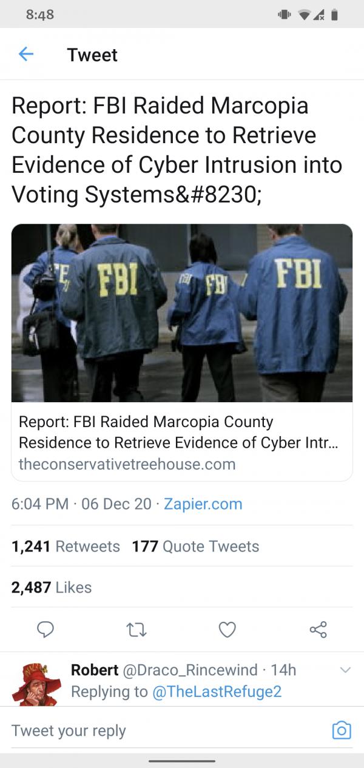Tap the Robert display name
Screen dimensions: 364x768
coord(95,670)
